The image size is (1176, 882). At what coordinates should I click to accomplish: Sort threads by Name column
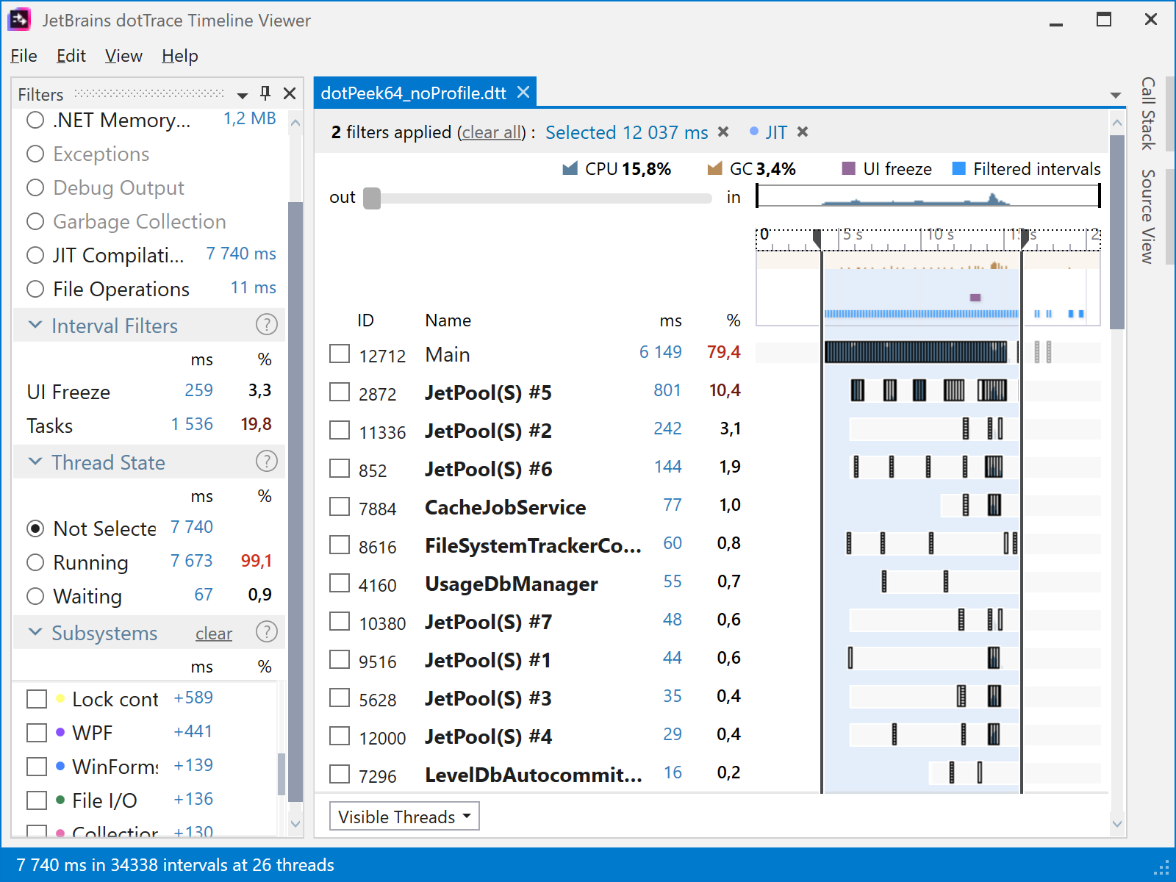(x=448, y=320)
